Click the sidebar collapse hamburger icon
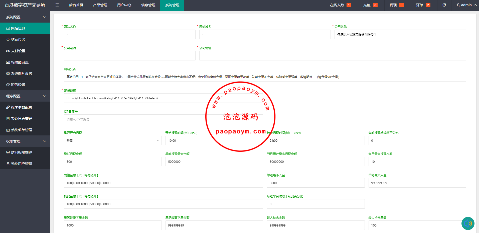This screenshot has width=479, height=233. 57,5
